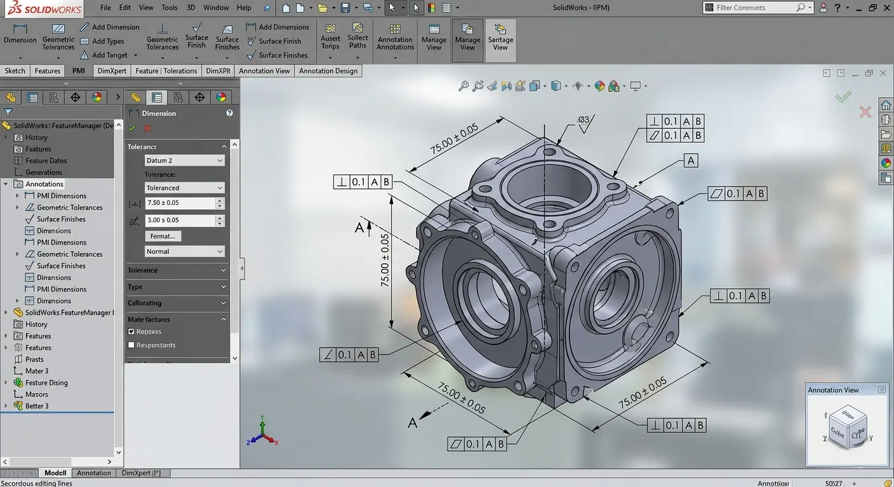Click the Open folder icon in top toolbar

(x=323, y=8)
